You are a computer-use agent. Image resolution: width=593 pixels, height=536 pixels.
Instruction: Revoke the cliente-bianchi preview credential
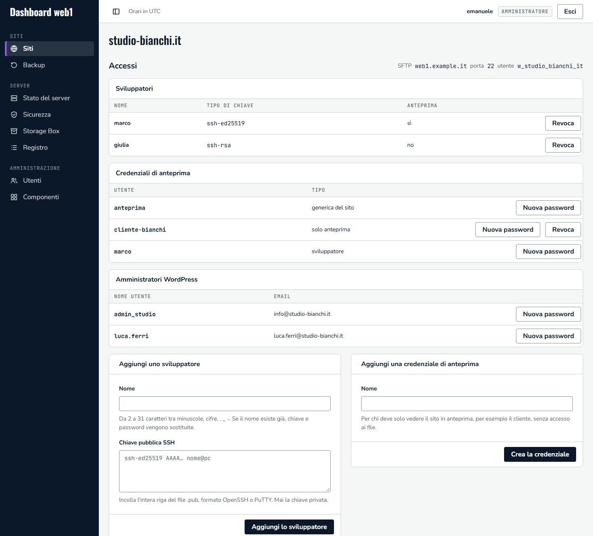pos(563,230)
